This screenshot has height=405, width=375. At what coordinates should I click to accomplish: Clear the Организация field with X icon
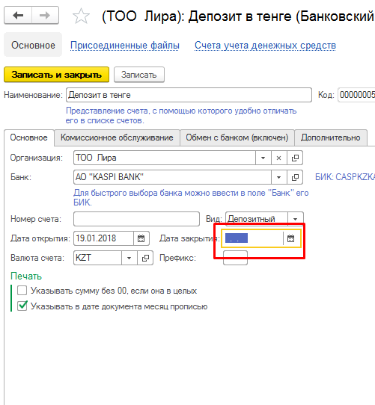click(278, 158)
